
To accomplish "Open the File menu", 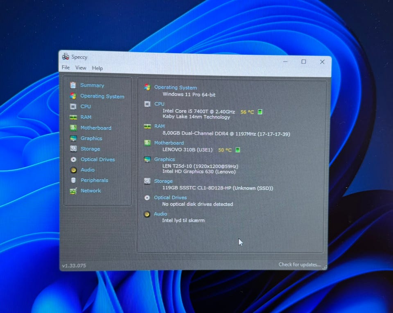I will 65,68.
